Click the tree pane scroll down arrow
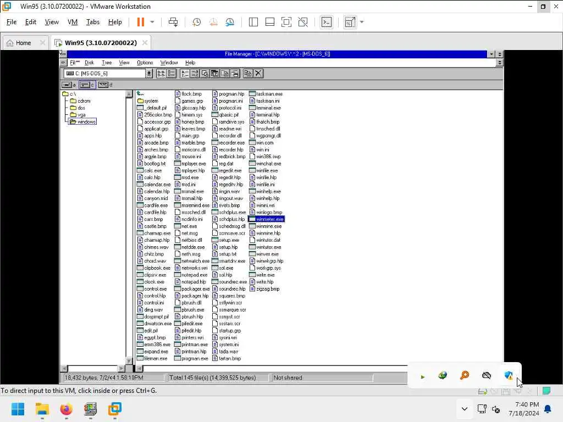This screenshot has height=422, width=563. click(x=129, y=360)
